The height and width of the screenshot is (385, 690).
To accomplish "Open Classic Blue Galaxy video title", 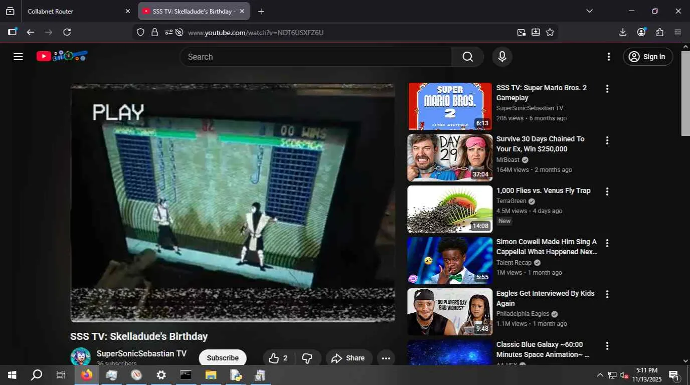I will (543, 349).
